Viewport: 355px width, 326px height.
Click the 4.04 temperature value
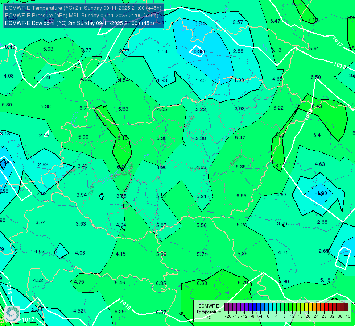pyautogui.click(x=121, y=225)
